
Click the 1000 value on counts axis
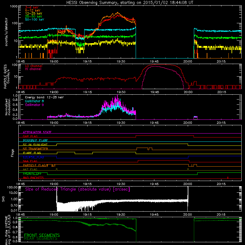(13, 6)
